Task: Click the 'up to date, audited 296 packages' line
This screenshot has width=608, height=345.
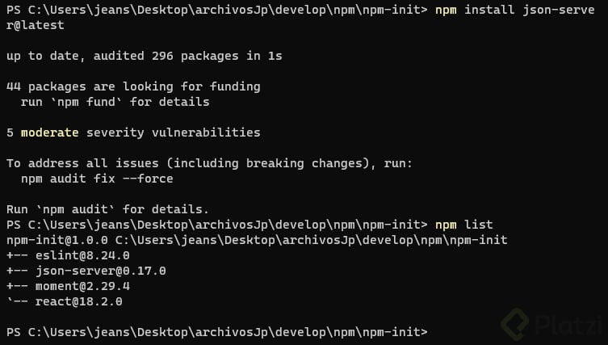Action: pos(144,56)
